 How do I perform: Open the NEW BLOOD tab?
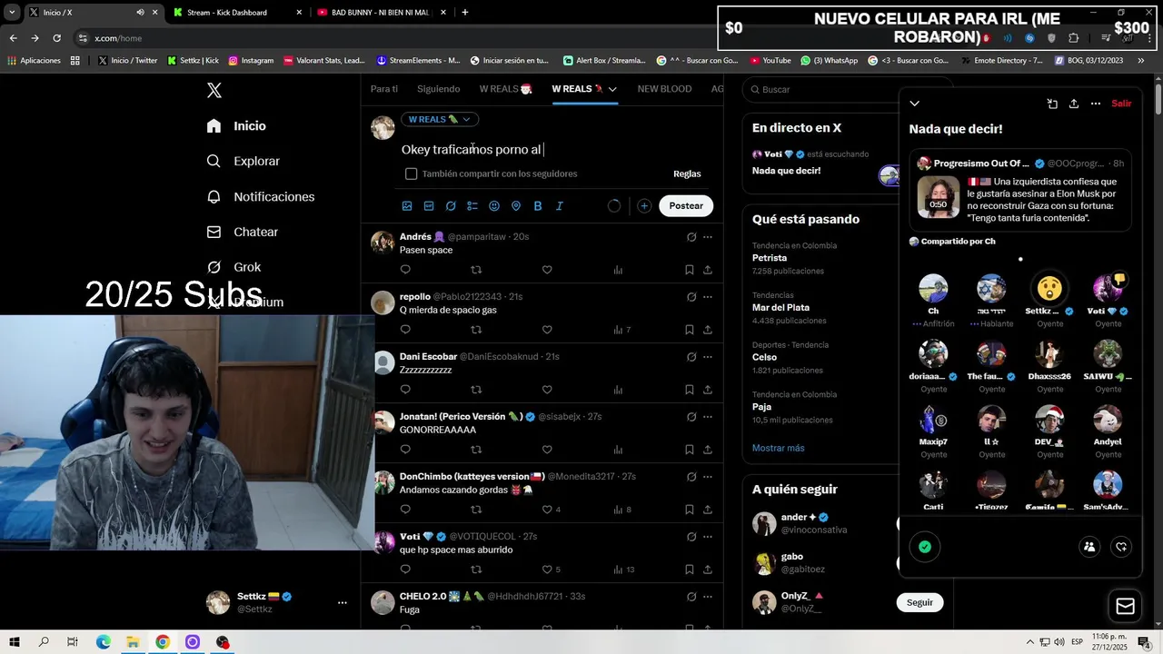pyautogui.click(x=664, y=89)
